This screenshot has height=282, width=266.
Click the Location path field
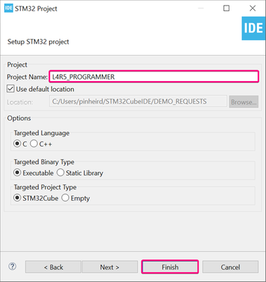pos(138,102)
